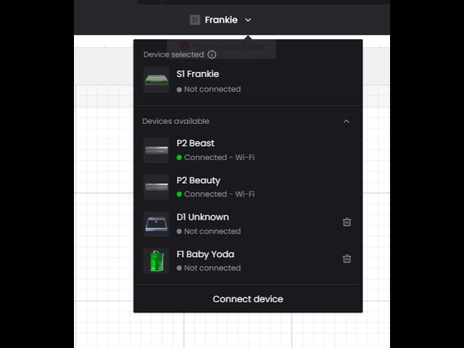Click the grey status dot under S1 Frankie
The height and width of the screenshot is (348, 464).
click(179, 89)
